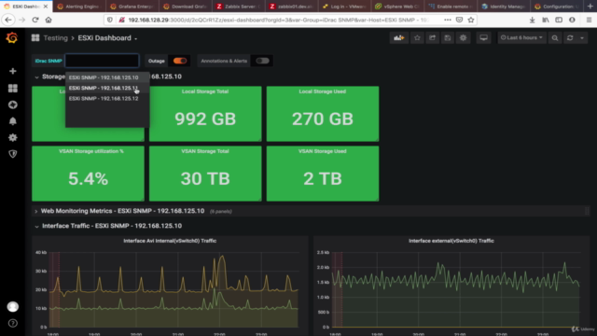Collapse the Storage row

coord(36,77)
